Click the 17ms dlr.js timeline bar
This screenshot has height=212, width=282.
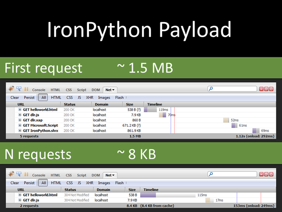click(210, 200)
